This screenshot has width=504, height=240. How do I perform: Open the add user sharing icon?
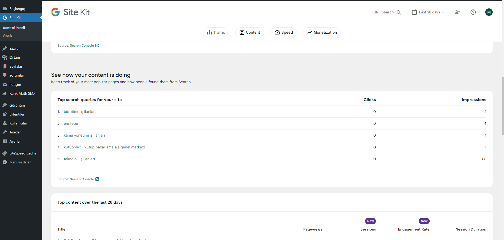tap(457, 12)
